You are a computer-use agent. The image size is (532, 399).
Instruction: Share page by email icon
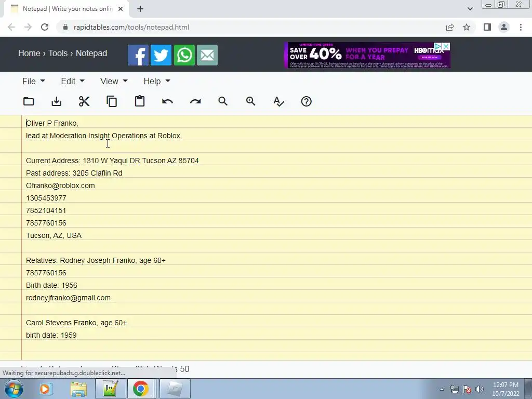click(207, 55)
